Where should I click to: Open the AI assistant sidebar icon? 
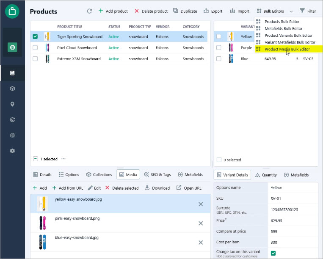(12, 135)
